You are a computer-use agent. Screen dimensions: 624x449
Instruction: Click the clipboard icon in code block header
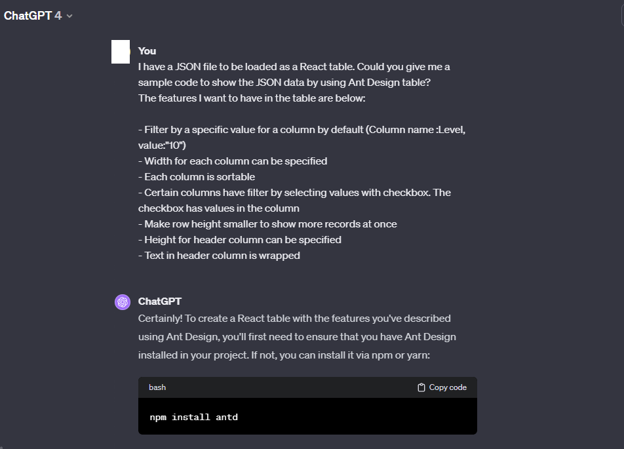coord(421,387)
